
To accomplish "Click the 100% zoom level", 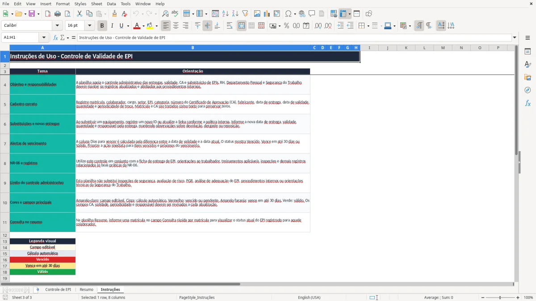I will (x=528, y=297).
